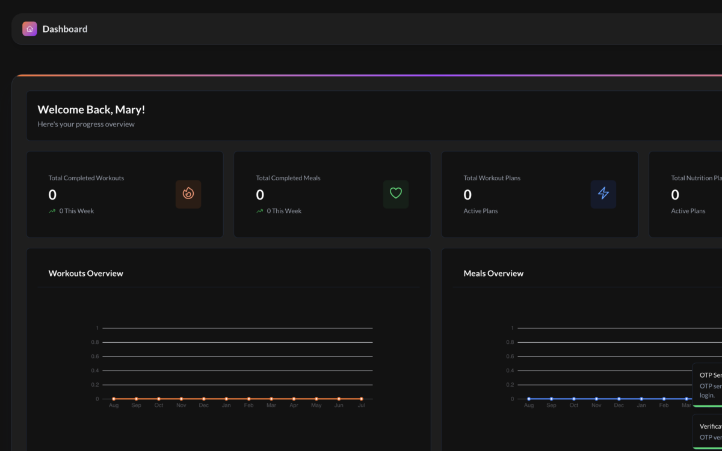Click the heart icon for completed meals
Screen dimensions: 722x451
[396, 194]
